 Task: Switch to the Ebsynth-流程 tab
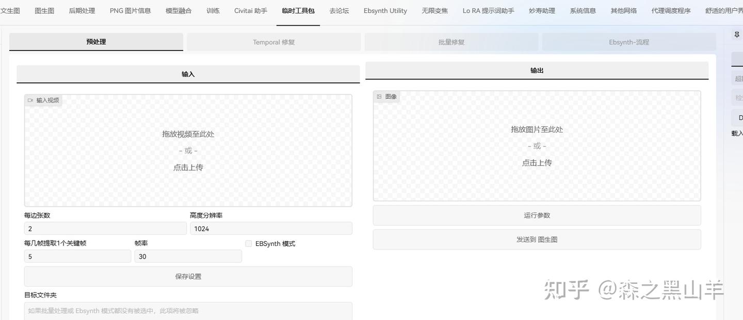[x=628, y=42]
